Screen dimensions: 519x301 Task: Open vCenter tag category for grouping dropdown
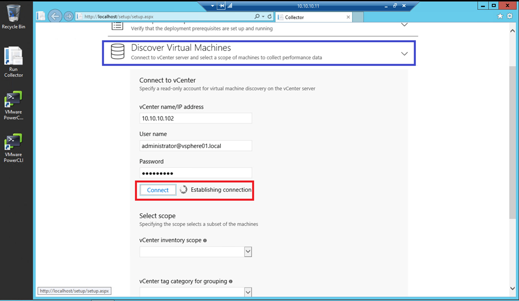248,292
